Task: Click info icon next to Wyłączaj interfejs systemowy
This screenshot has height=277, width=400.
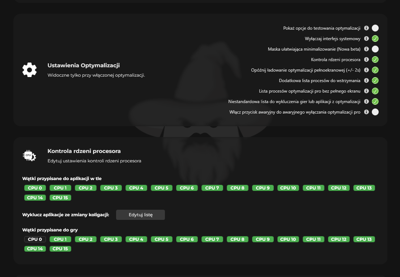Action: [x=366, y=39]
